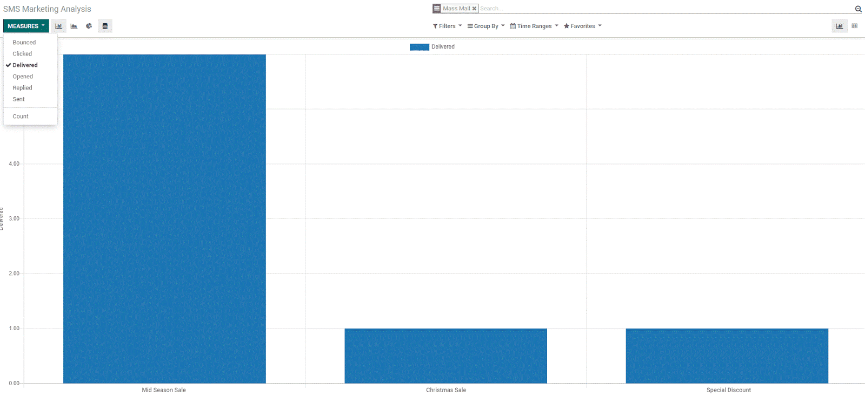This screenshot has height=396, width=865.
Task: Switch to bar chart mode
Action: [x=58, y=26]
